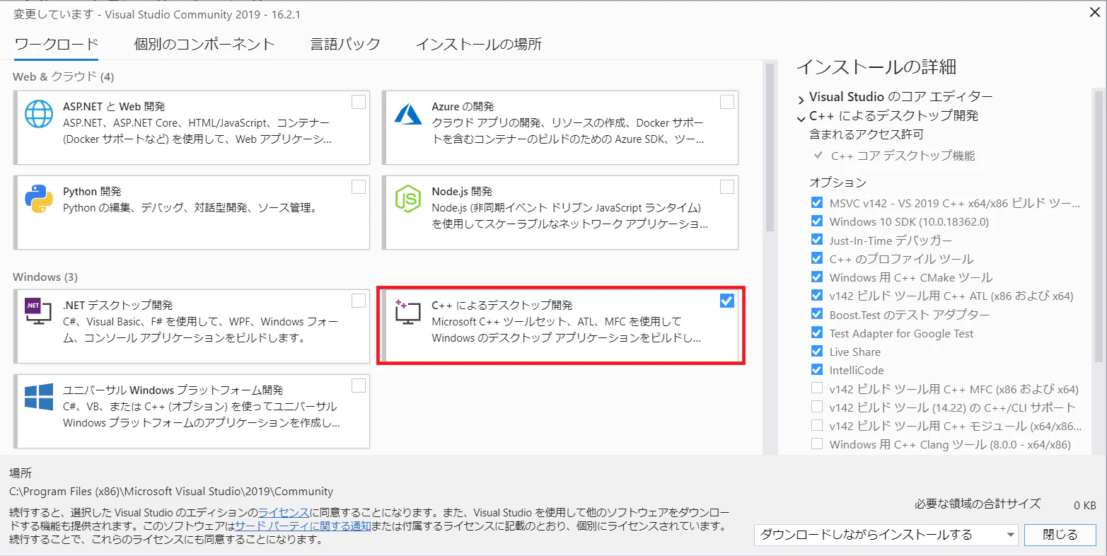The height and width of the screenshot is (556, 1107).
Task: Open the ライセンス link
Action: pyautogui.click(x=284, y=512)
